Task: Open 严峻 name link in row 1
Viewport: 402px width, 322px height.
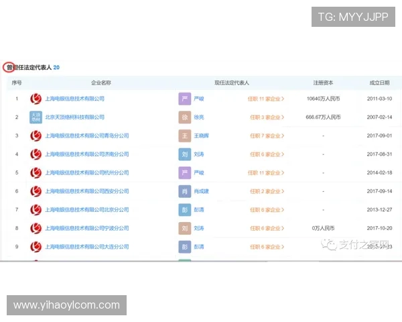Action: 199,99
